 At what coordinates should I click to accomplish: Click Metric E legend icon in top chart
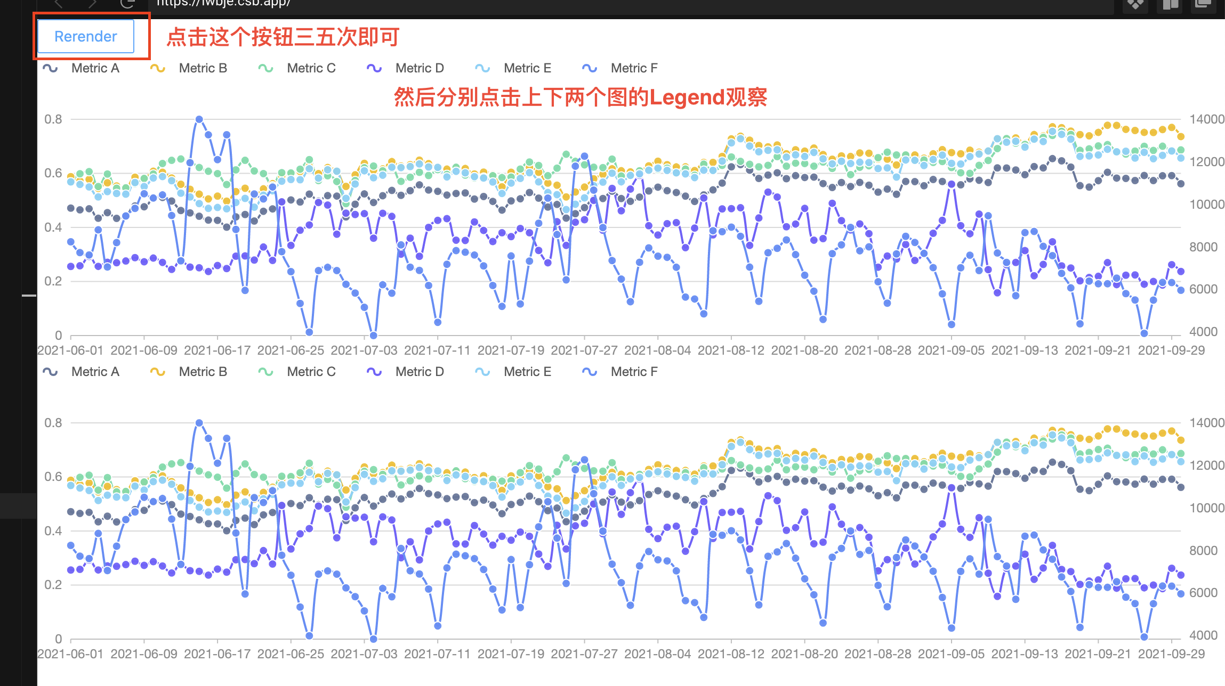point(482,68)
